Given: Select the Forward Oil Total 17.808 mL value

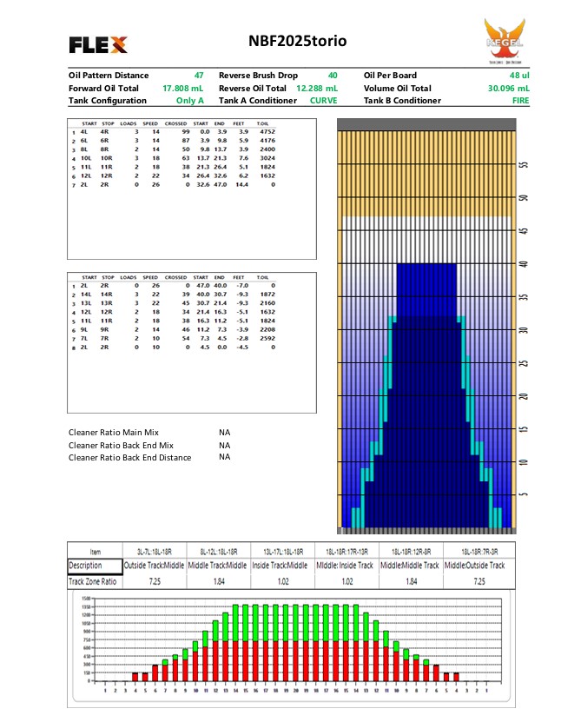Looking at the screenshot, I should (183, 88).
